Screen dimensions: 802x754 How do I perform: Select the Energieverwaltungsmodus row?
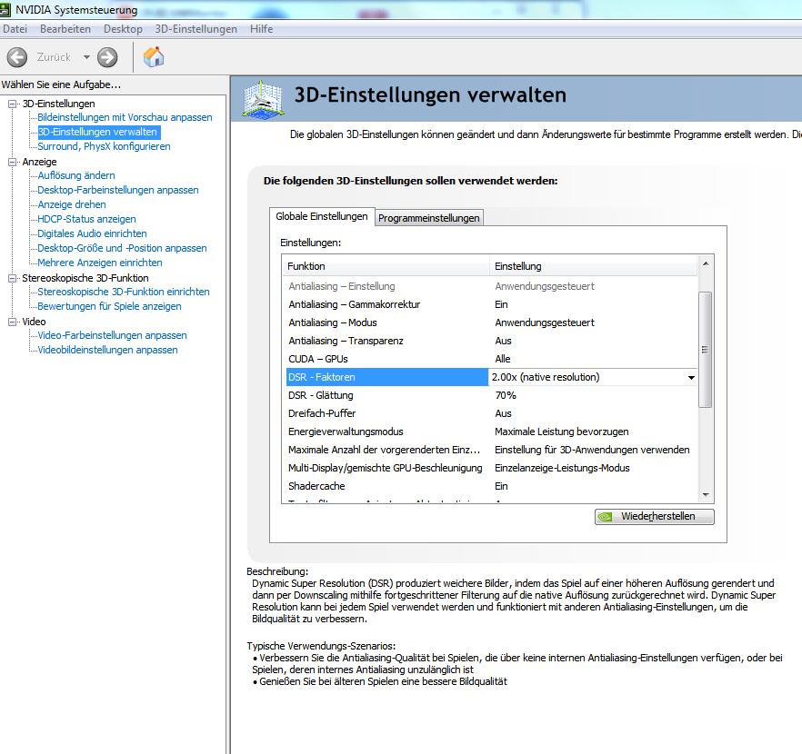tap(490, 432)
